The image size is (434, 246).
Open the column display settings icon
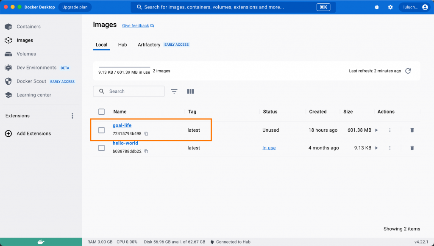190,91
